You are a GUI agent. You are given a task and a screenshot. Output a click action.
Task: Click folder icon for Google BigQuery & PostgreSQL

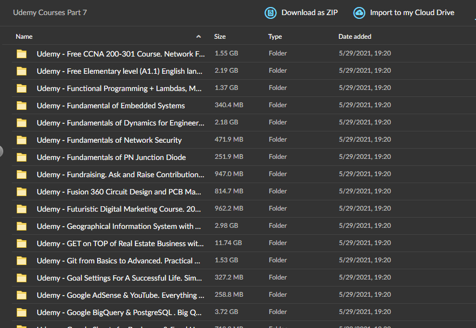[22, 312]
